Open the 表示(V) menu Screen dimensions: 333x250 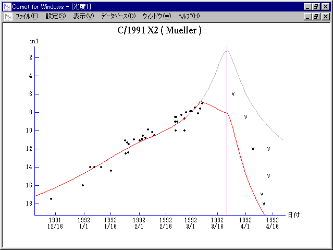pos(83,16)
